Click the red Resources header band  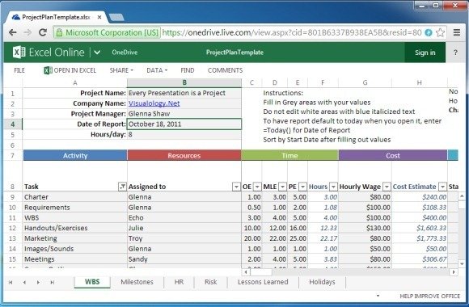pyautogui.click(x=184, y=155)
